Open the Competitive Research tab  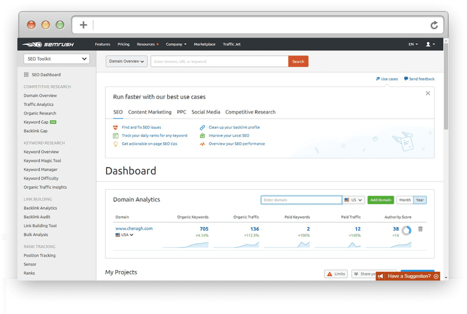pyautogui.click(x=250, y=112)
